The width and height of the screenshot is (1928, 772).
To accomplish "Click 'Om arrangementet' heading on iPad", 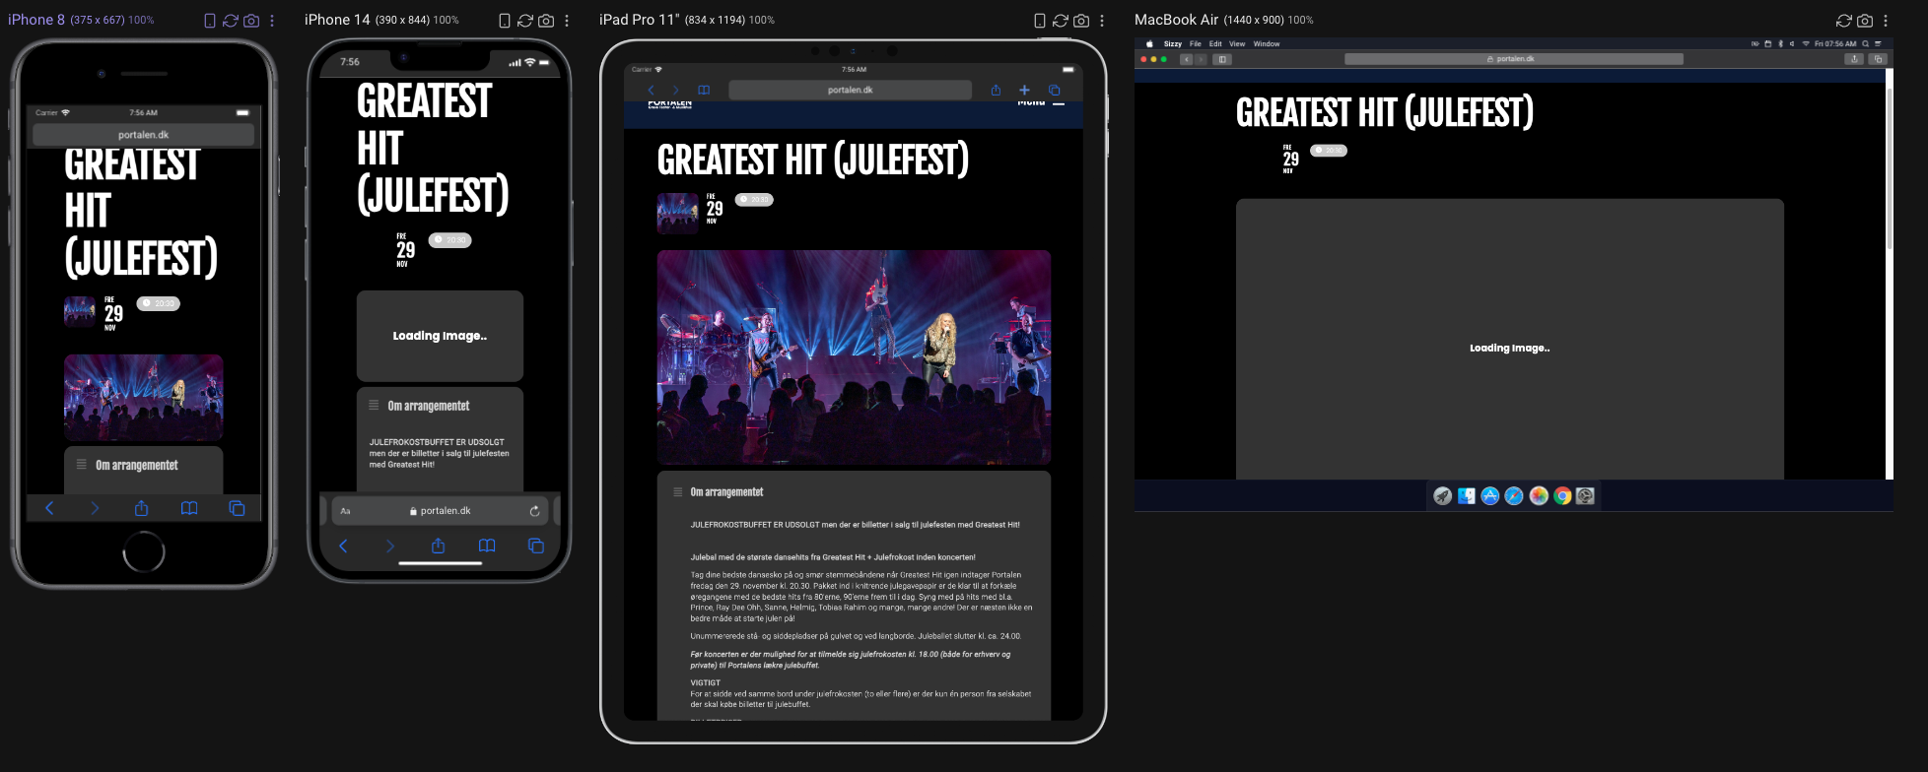I will point(726,492).
